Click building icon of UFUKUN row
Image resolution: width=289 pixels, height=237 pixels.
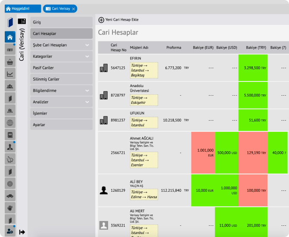pyautogui.click(x=103, y=120)
